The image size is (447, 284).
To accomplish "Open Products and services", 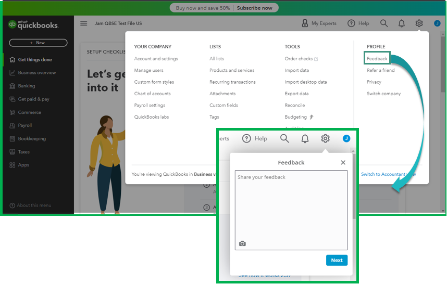I will point(232,70).
